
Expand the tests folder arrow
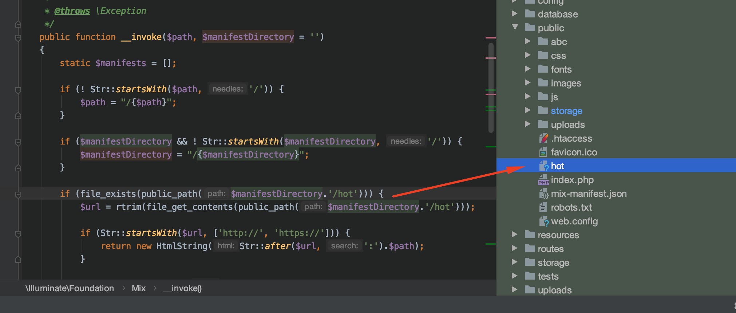(x=514, y=276)
